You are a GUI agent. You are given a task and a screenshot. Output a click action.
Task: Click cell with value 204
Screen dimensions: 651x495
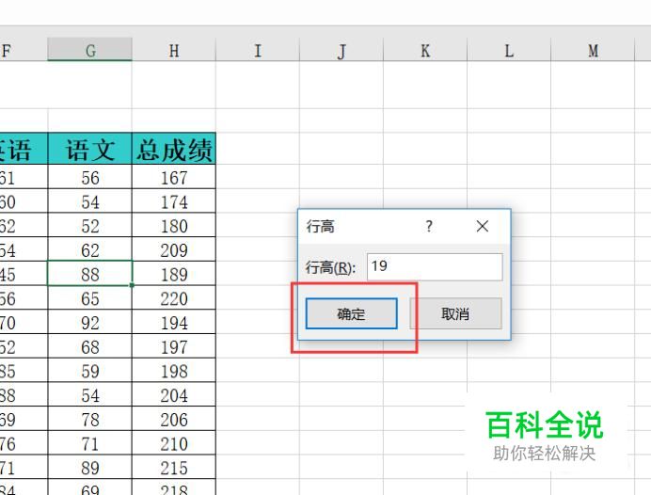pyautogui.click(x=174, y=395)
